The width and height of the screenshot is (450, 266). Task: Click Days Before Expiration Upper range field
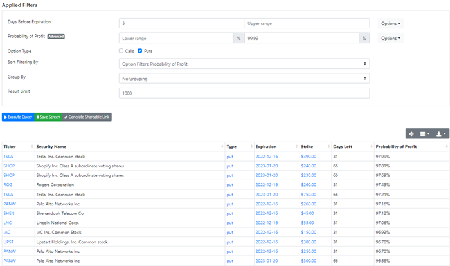[307, 23]
